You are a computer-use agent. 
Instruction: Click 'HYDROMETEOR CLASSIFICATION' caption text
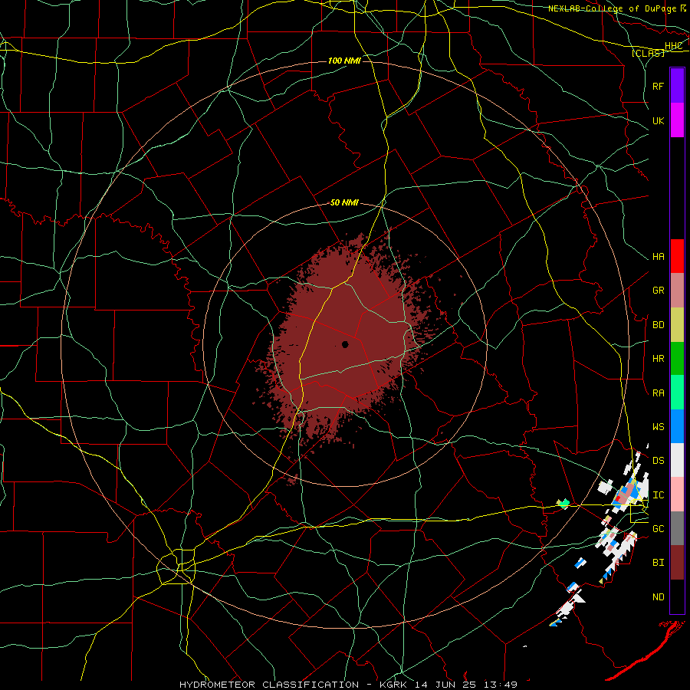(269, 685)
